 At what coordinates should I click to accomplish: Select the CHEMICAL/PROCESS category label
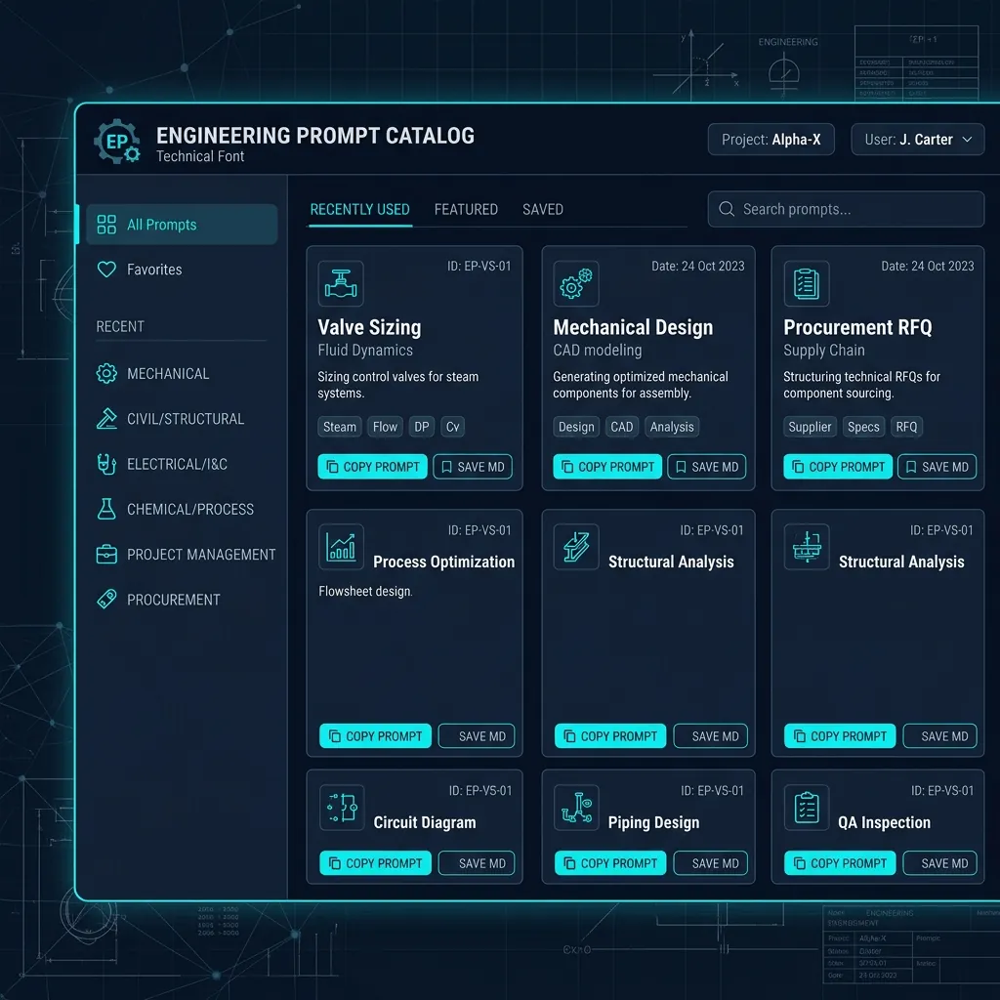pos(190,510)
